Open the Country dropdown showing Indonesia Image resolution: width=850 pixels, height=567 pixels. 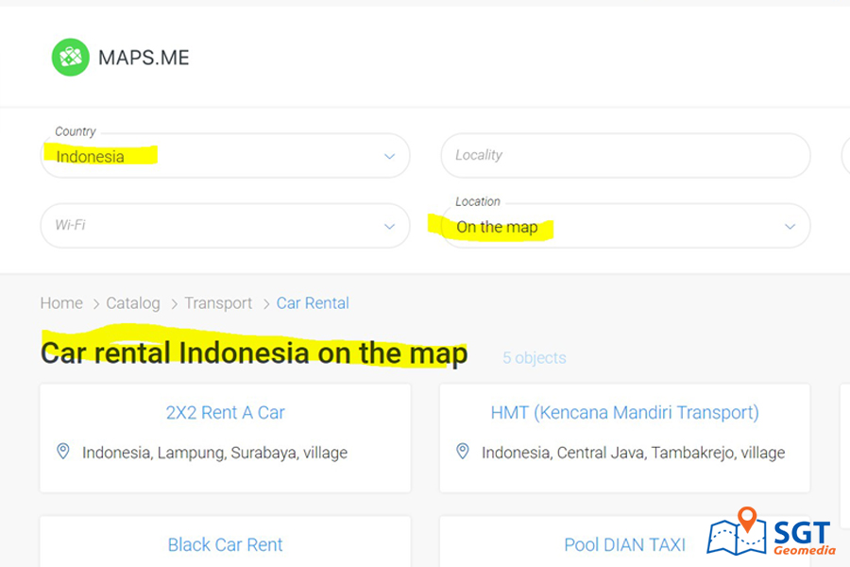(x=225, y=156)
